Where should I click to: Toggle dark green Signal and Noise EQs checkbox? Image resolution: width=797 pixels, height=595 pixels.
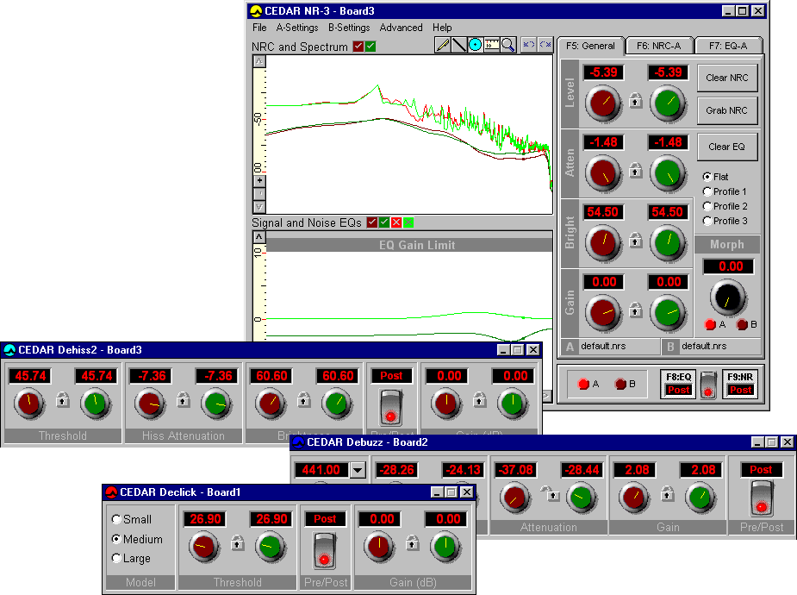click(384, 222)
